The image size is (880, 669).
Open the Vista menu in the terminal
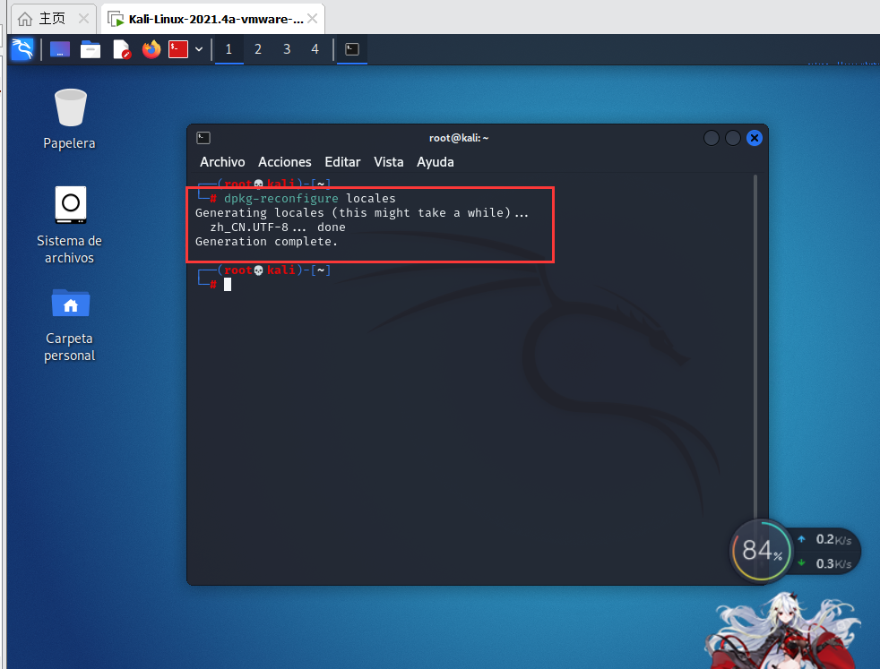tap(388, 162)
